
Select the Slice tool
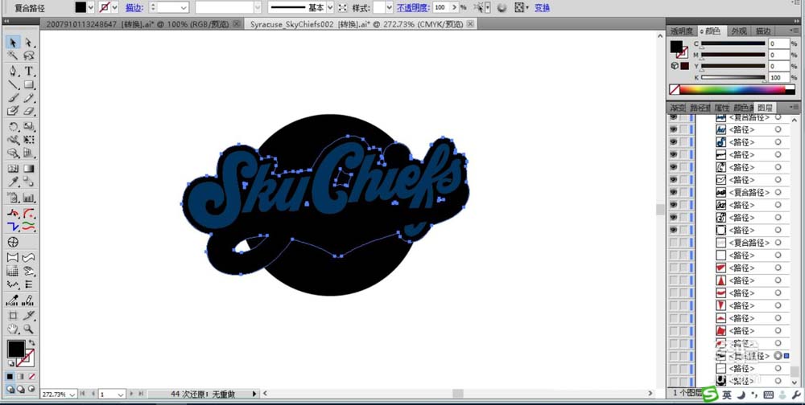pyautogui.click(x=29, y=315)
